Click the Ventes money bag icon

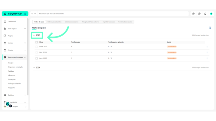tap(5, 43)
